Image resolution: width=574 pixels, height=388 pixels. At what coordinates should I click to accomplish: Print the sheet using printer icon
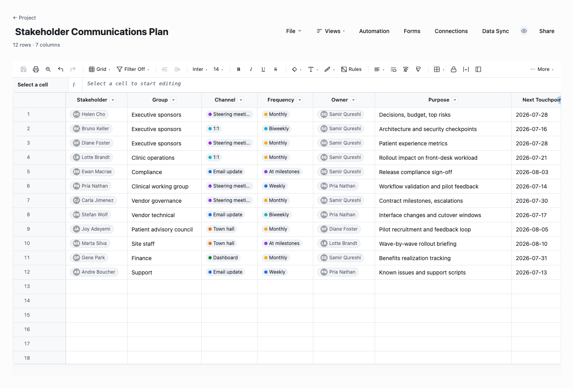click(x=36, y=69)
